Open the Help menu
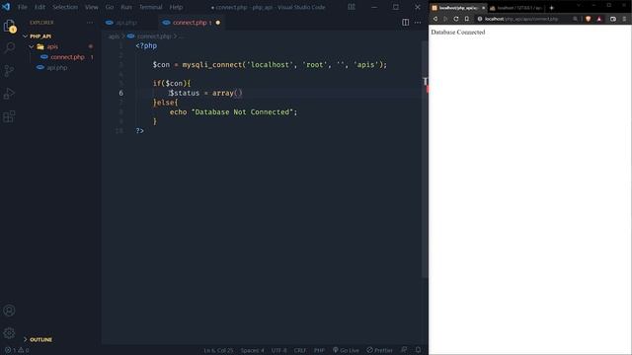The image size is (632, 355). point(176,7)
